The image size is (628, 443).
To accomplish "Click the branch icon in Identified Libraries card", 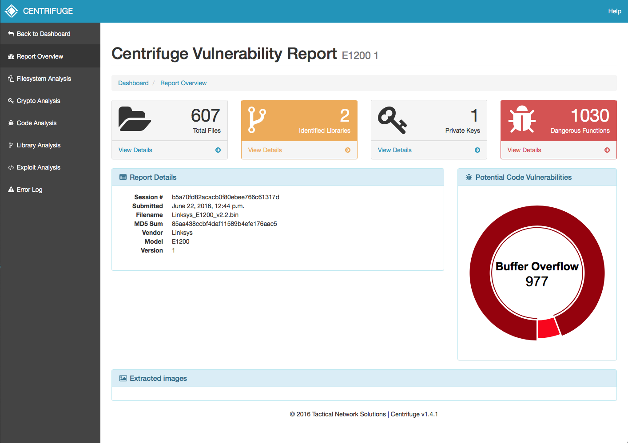I will pos(257,120).
